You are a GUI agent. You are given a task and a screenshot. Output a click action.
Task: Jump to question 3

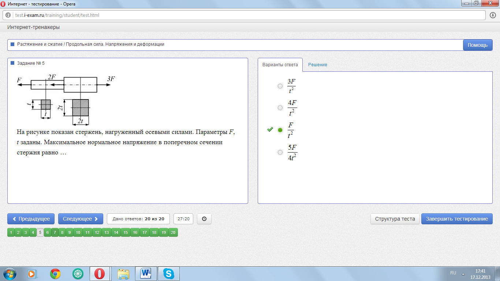pos(26,232)
